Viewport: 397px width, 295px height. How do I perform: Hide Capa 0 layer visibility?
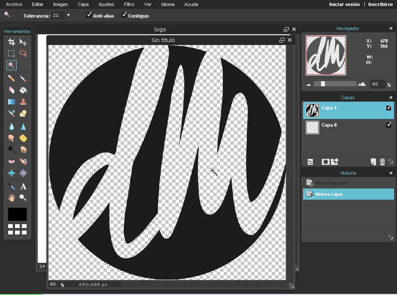[x=389, y=125]
